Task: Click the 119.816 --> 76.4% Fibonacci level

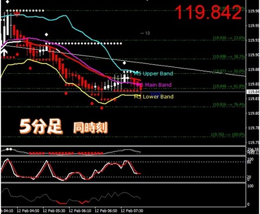Action: tap(229, 105)
